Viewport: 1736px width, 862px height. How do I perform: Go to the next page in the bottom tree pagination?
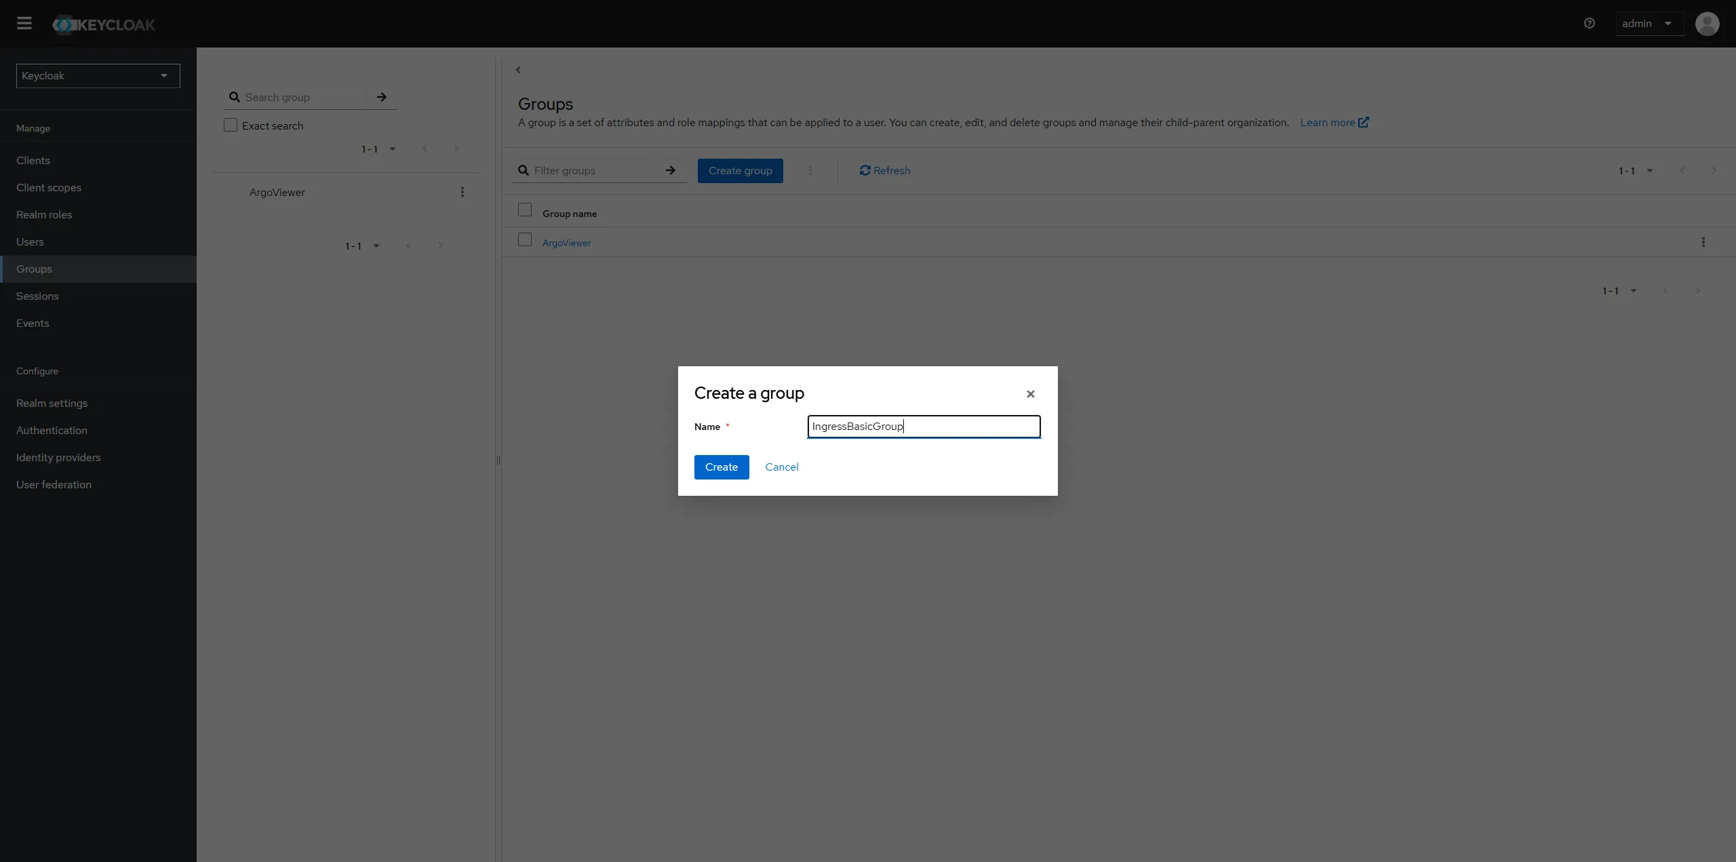[440, 246]
